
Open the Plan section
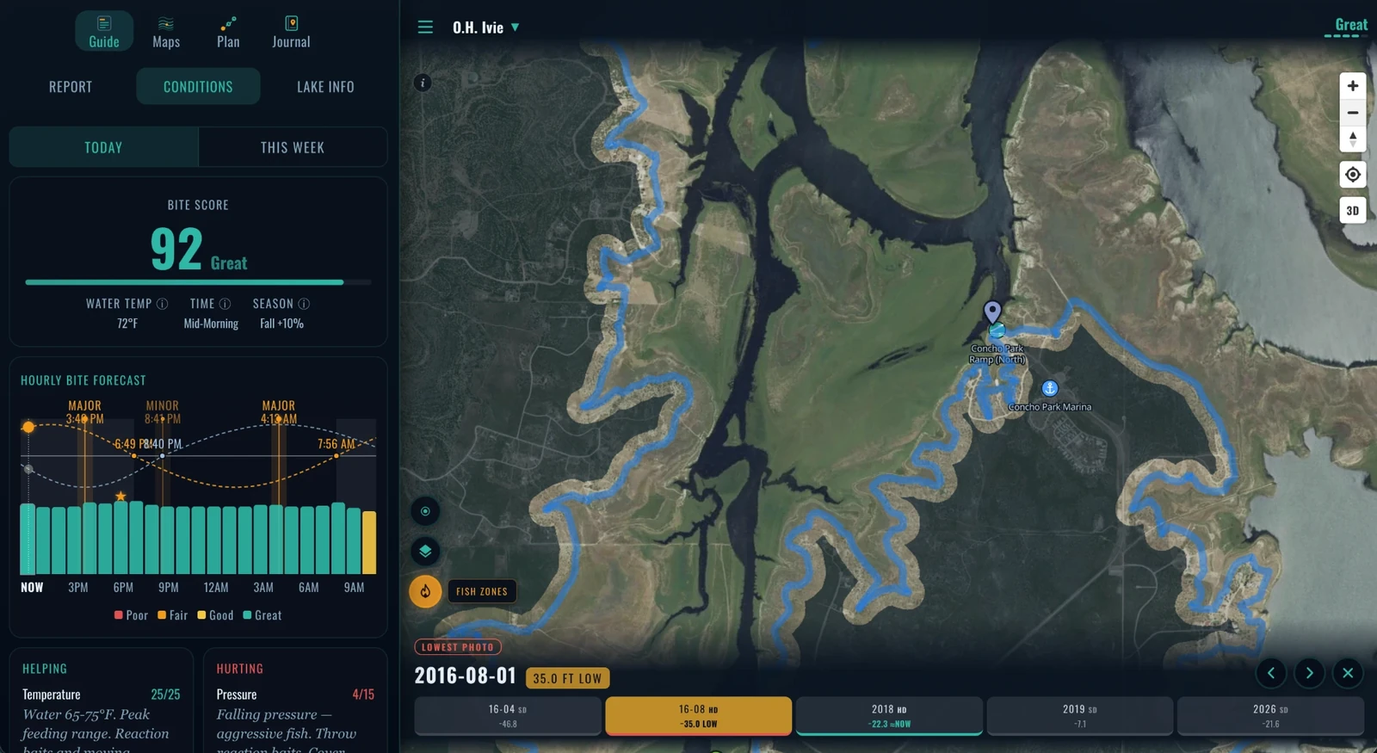(x=228, y=31)
